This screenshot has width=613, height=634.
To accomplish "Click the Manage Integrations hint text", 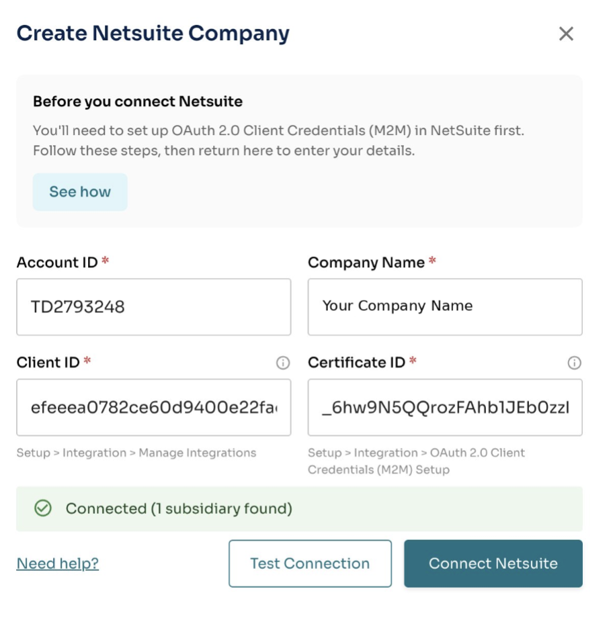I will [x=136, y=453].
